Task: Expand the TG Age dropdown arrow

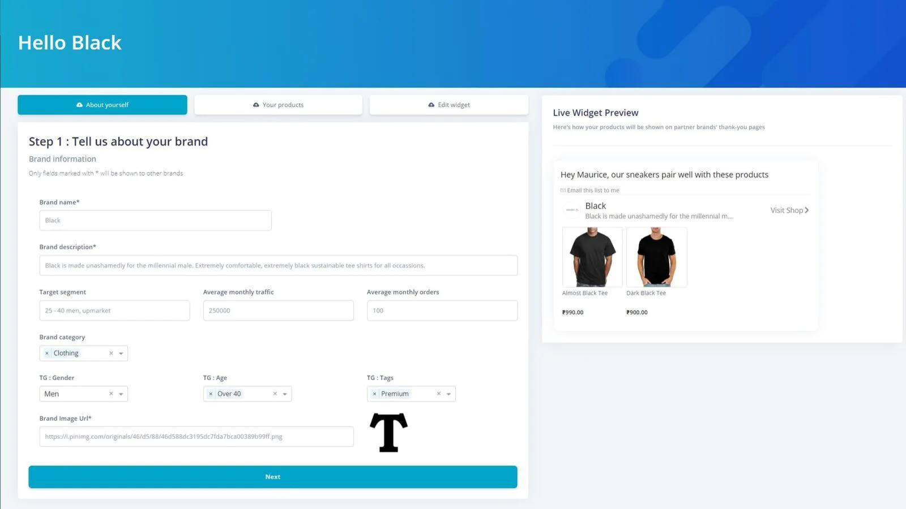Action: pos(285,394)
